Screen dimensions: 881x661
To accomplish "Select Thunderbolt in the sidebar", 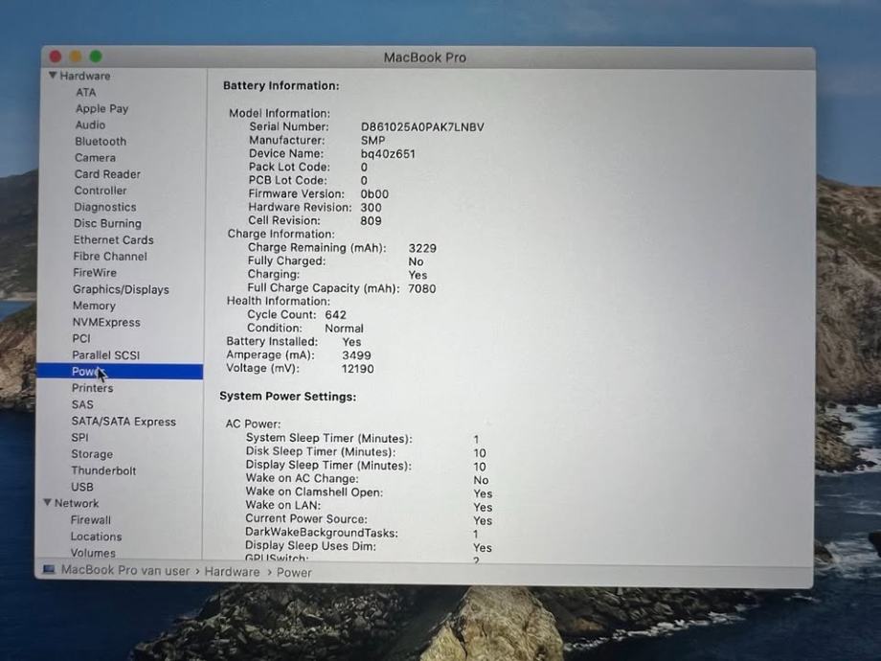I will pos(103,470).
